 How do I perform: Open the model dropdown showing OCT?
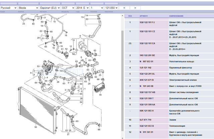pos(68,8)
